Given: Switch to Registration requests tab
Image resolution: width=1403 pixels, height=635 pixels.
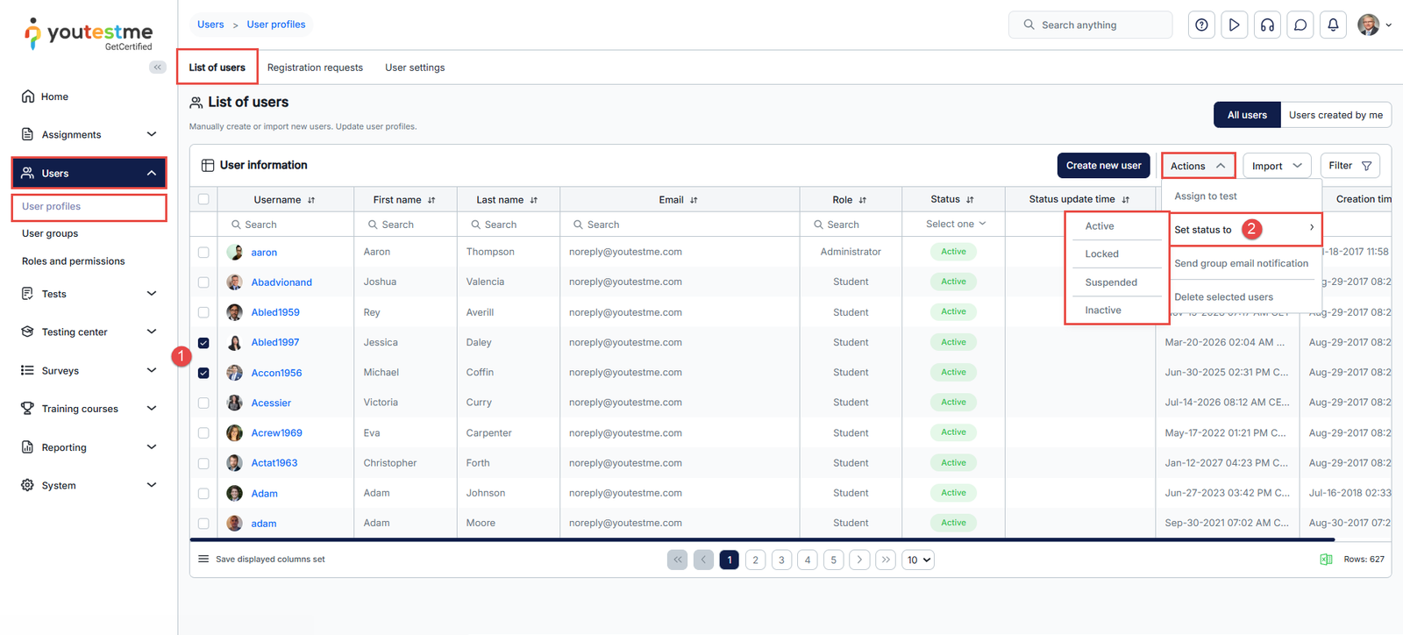Looking at the screenshot, I should click(x=315, y=68).
